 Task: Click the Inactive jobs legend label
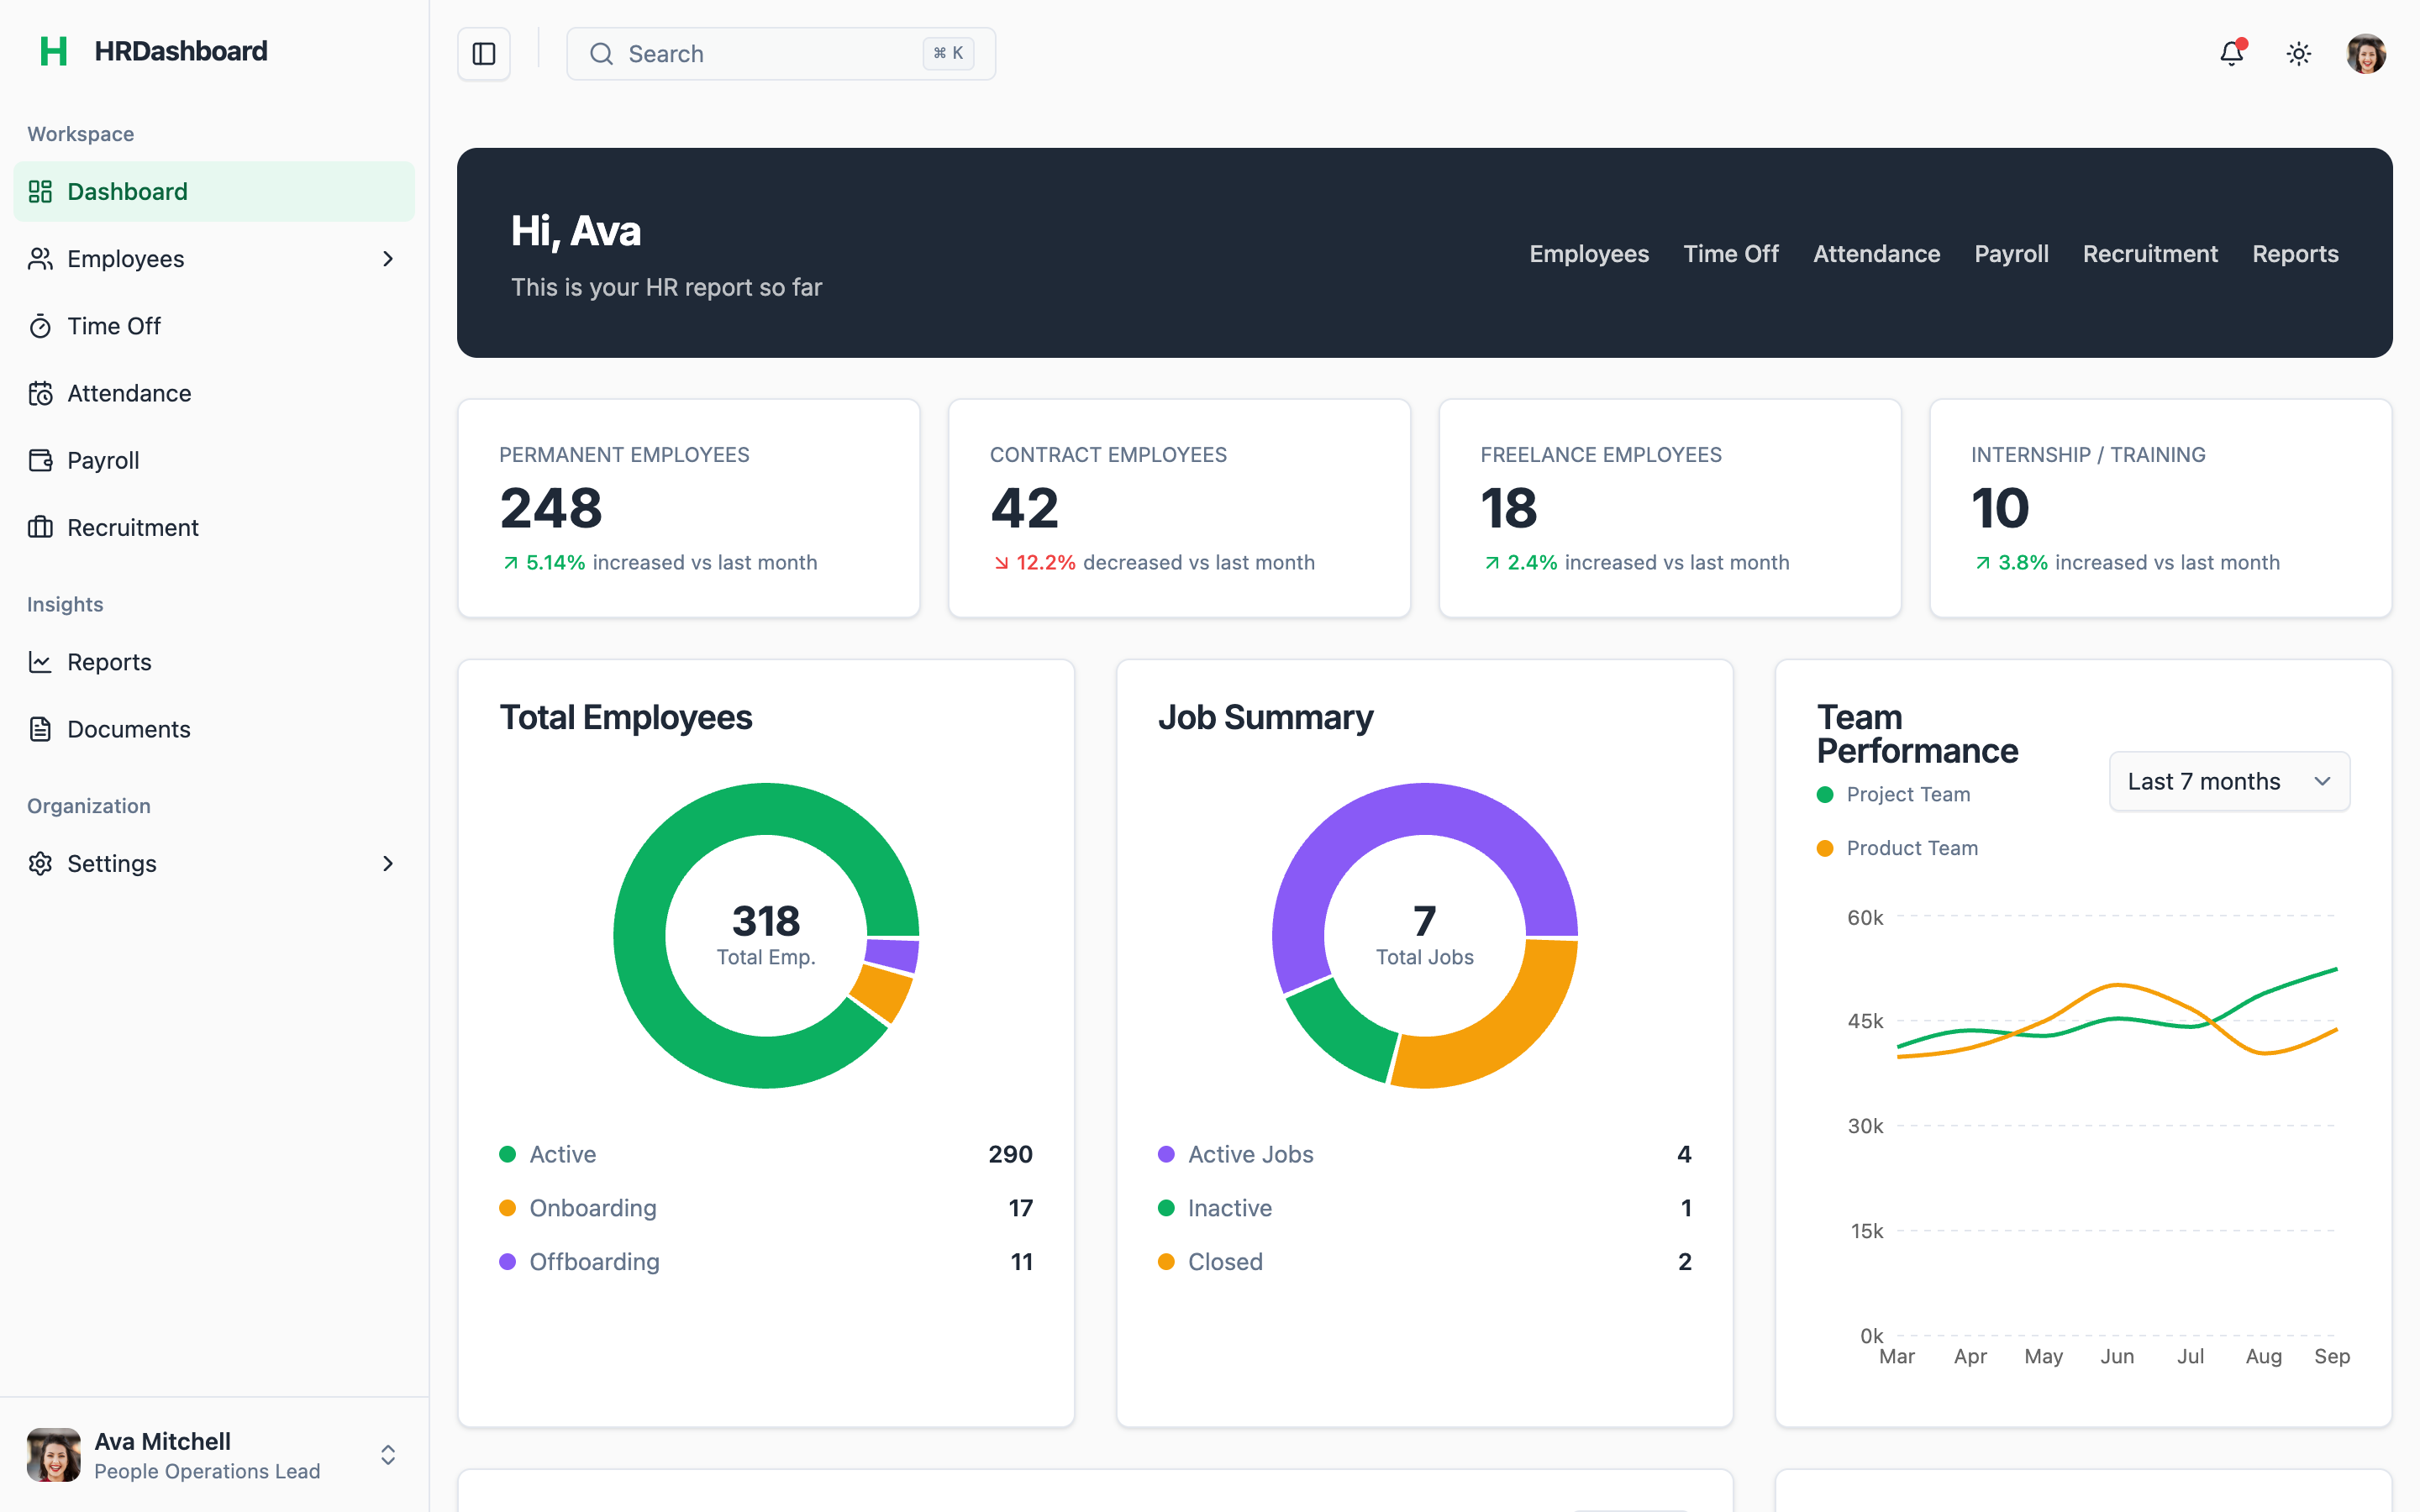[x=1229, y=1208]
